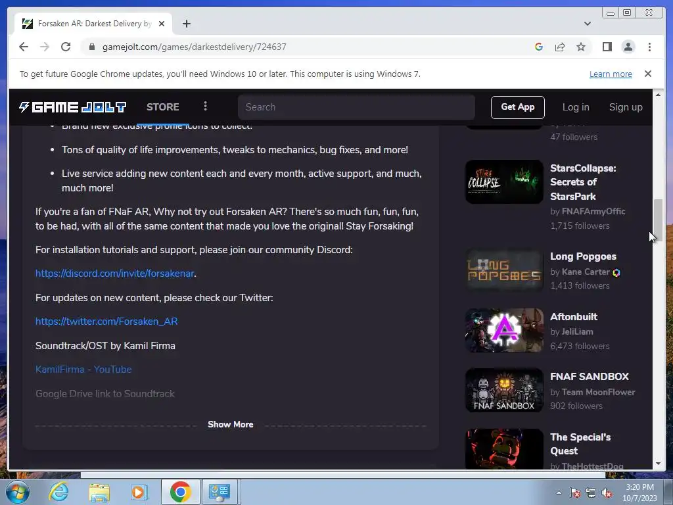Open the STORE tab
673x505 pixels.
coord(163,107)
